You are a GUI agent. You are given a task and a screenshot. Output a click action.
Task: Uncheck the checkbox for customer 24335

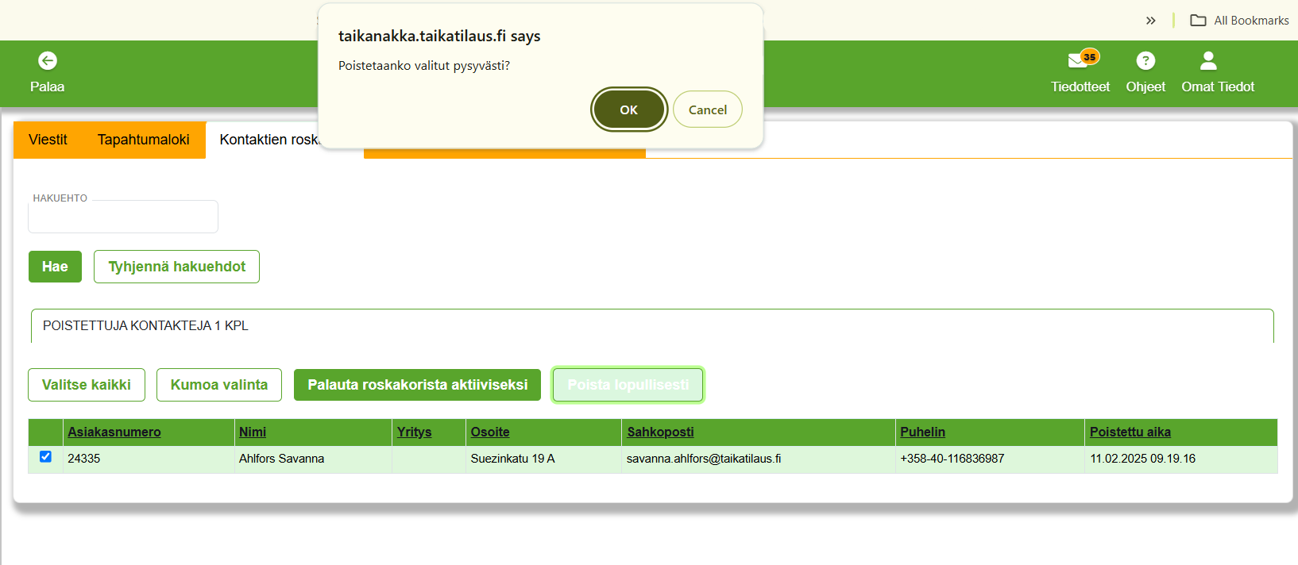[45, 456]
